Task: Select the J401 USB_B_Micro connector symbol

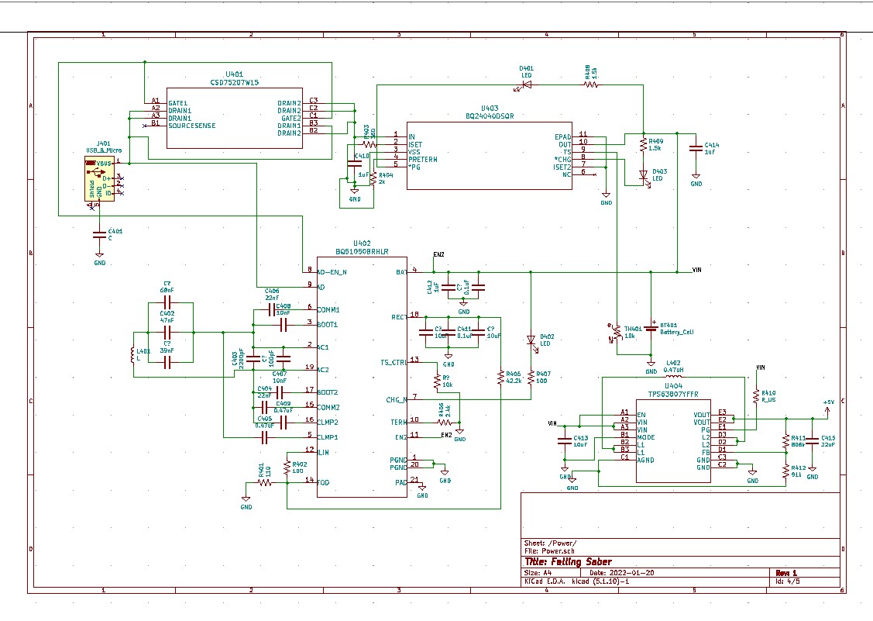Action: click(99, 180)
